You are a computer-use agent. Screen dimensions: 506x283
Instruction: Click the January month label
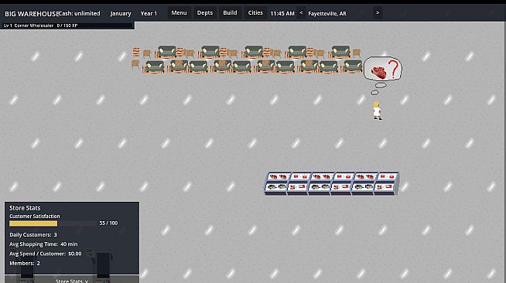[121, 14]
